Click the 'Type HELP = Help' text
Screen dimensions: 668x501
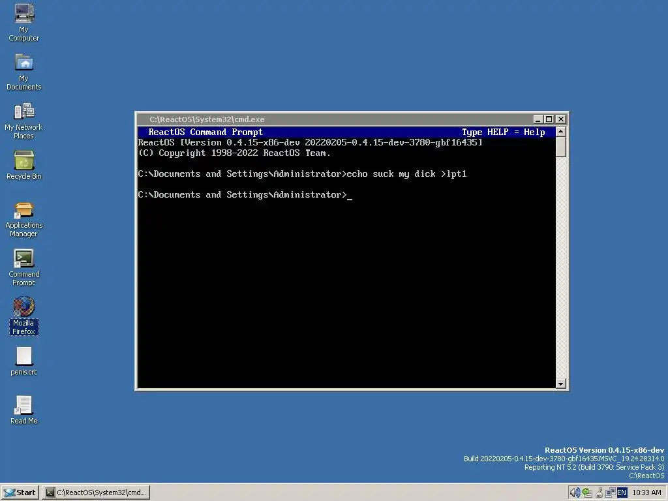[x=503, y=132]
